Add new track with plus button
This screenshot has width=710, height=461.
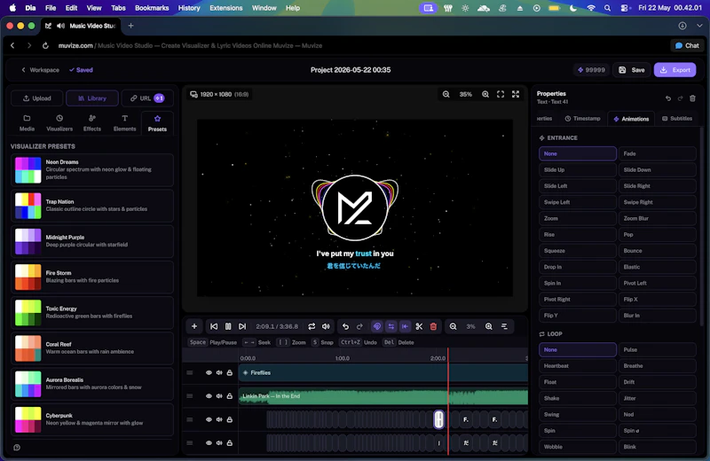194,326
